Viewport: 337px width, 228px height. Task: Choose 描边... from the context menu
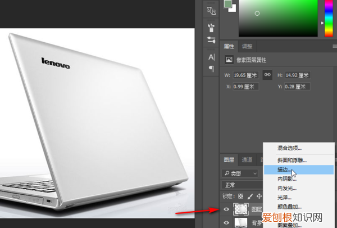284,169
